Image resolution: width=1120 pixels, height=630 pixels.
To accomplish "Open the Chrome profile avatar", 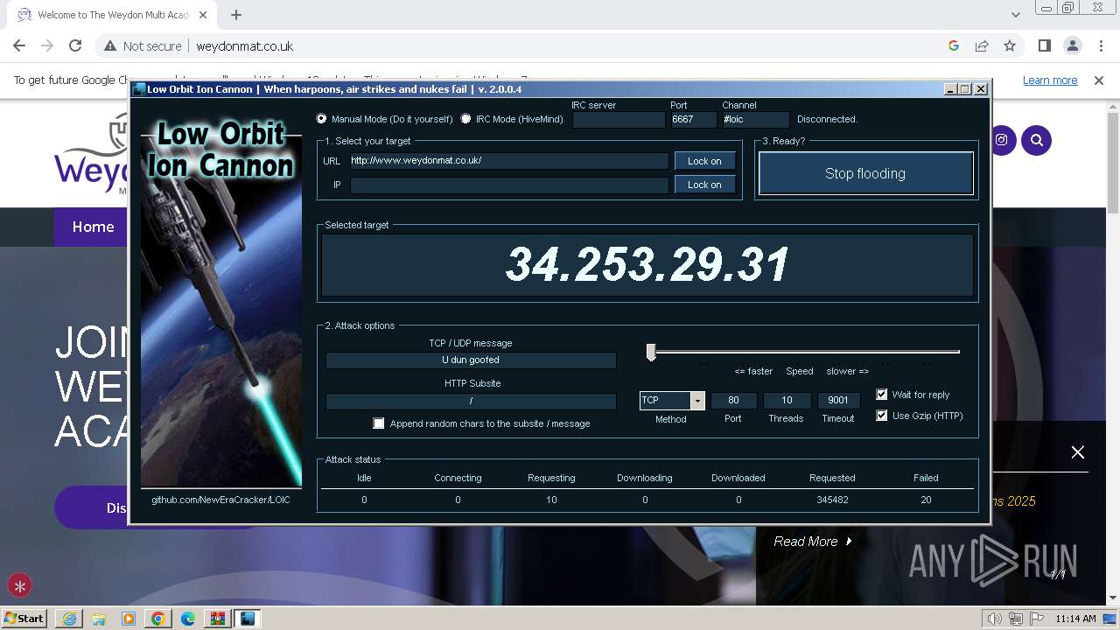I will click(x=1072, y=46).
